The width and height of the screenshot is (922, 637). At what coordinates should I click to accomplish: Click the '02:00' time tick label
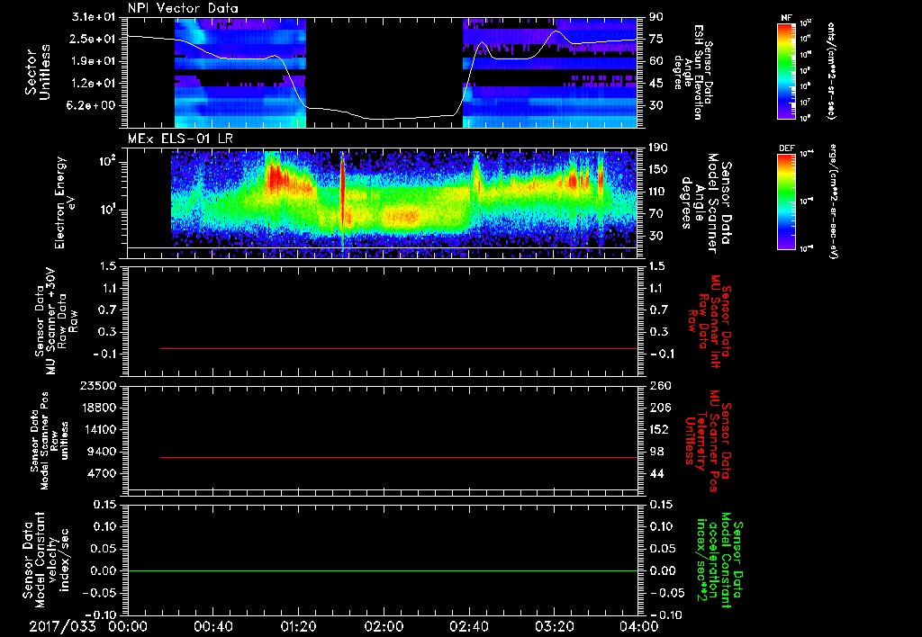[384, 626]
